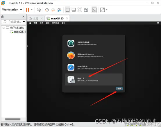Click the Safari 浏览器 option text

82,67
